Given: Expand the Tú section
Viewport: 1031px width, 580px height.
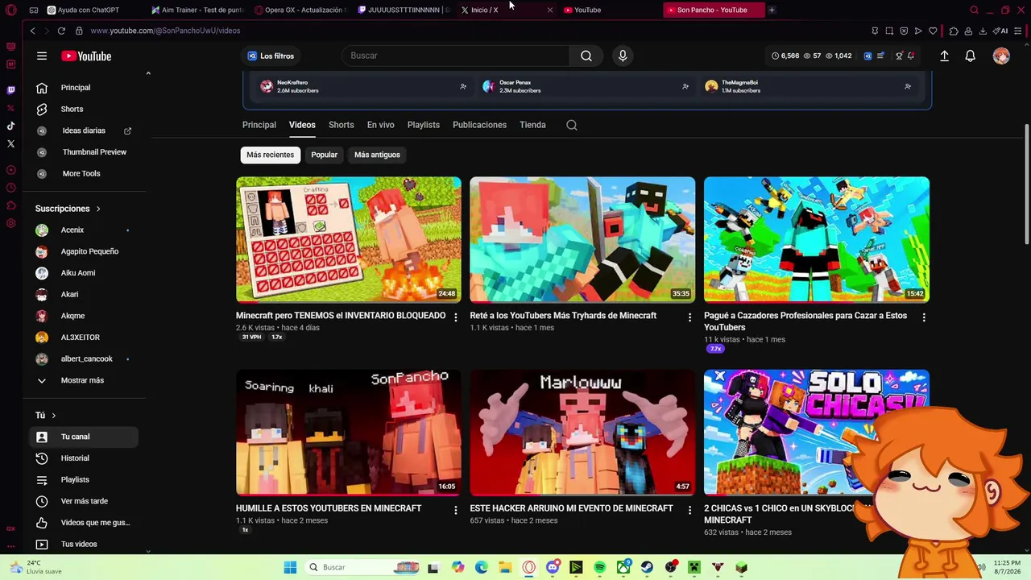Looking at the screenshot, I should coord(46,415).
